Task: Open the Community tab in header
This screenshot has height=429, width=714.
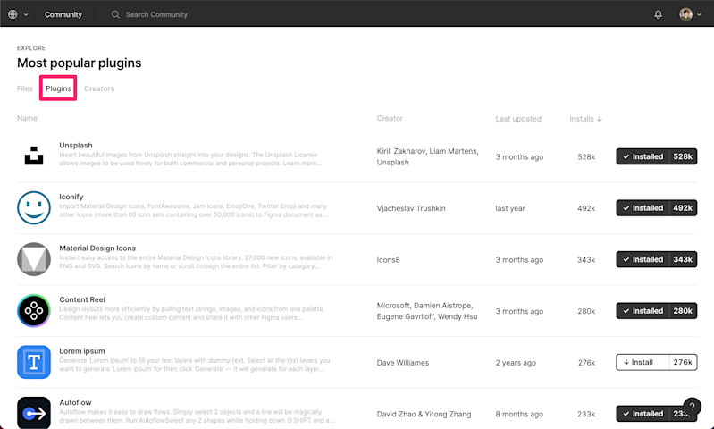Action: (x=63, y=14)
